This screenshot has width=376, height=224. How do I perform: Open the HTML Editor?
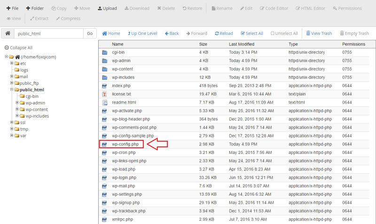310,8
